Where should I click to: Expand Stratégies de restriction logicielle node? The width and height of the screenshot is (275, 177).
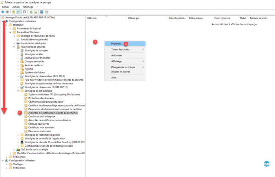18,135
